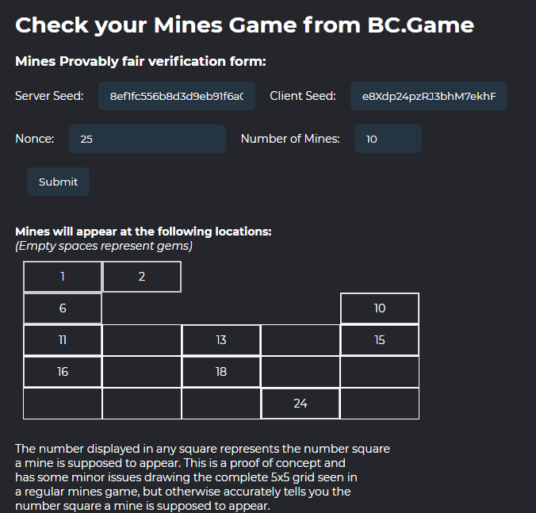Choose mine cell number 16
The width and height of the screenshot is (536, 513).
click(63, 372)
